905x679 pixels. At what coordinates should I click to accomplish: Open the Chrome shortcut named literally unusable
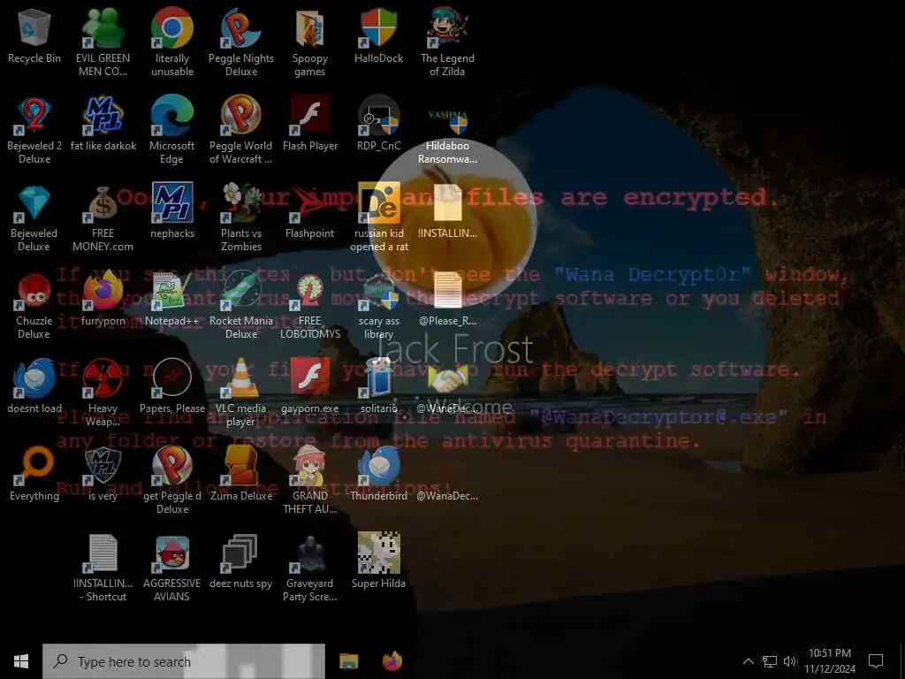pos(172,42)
